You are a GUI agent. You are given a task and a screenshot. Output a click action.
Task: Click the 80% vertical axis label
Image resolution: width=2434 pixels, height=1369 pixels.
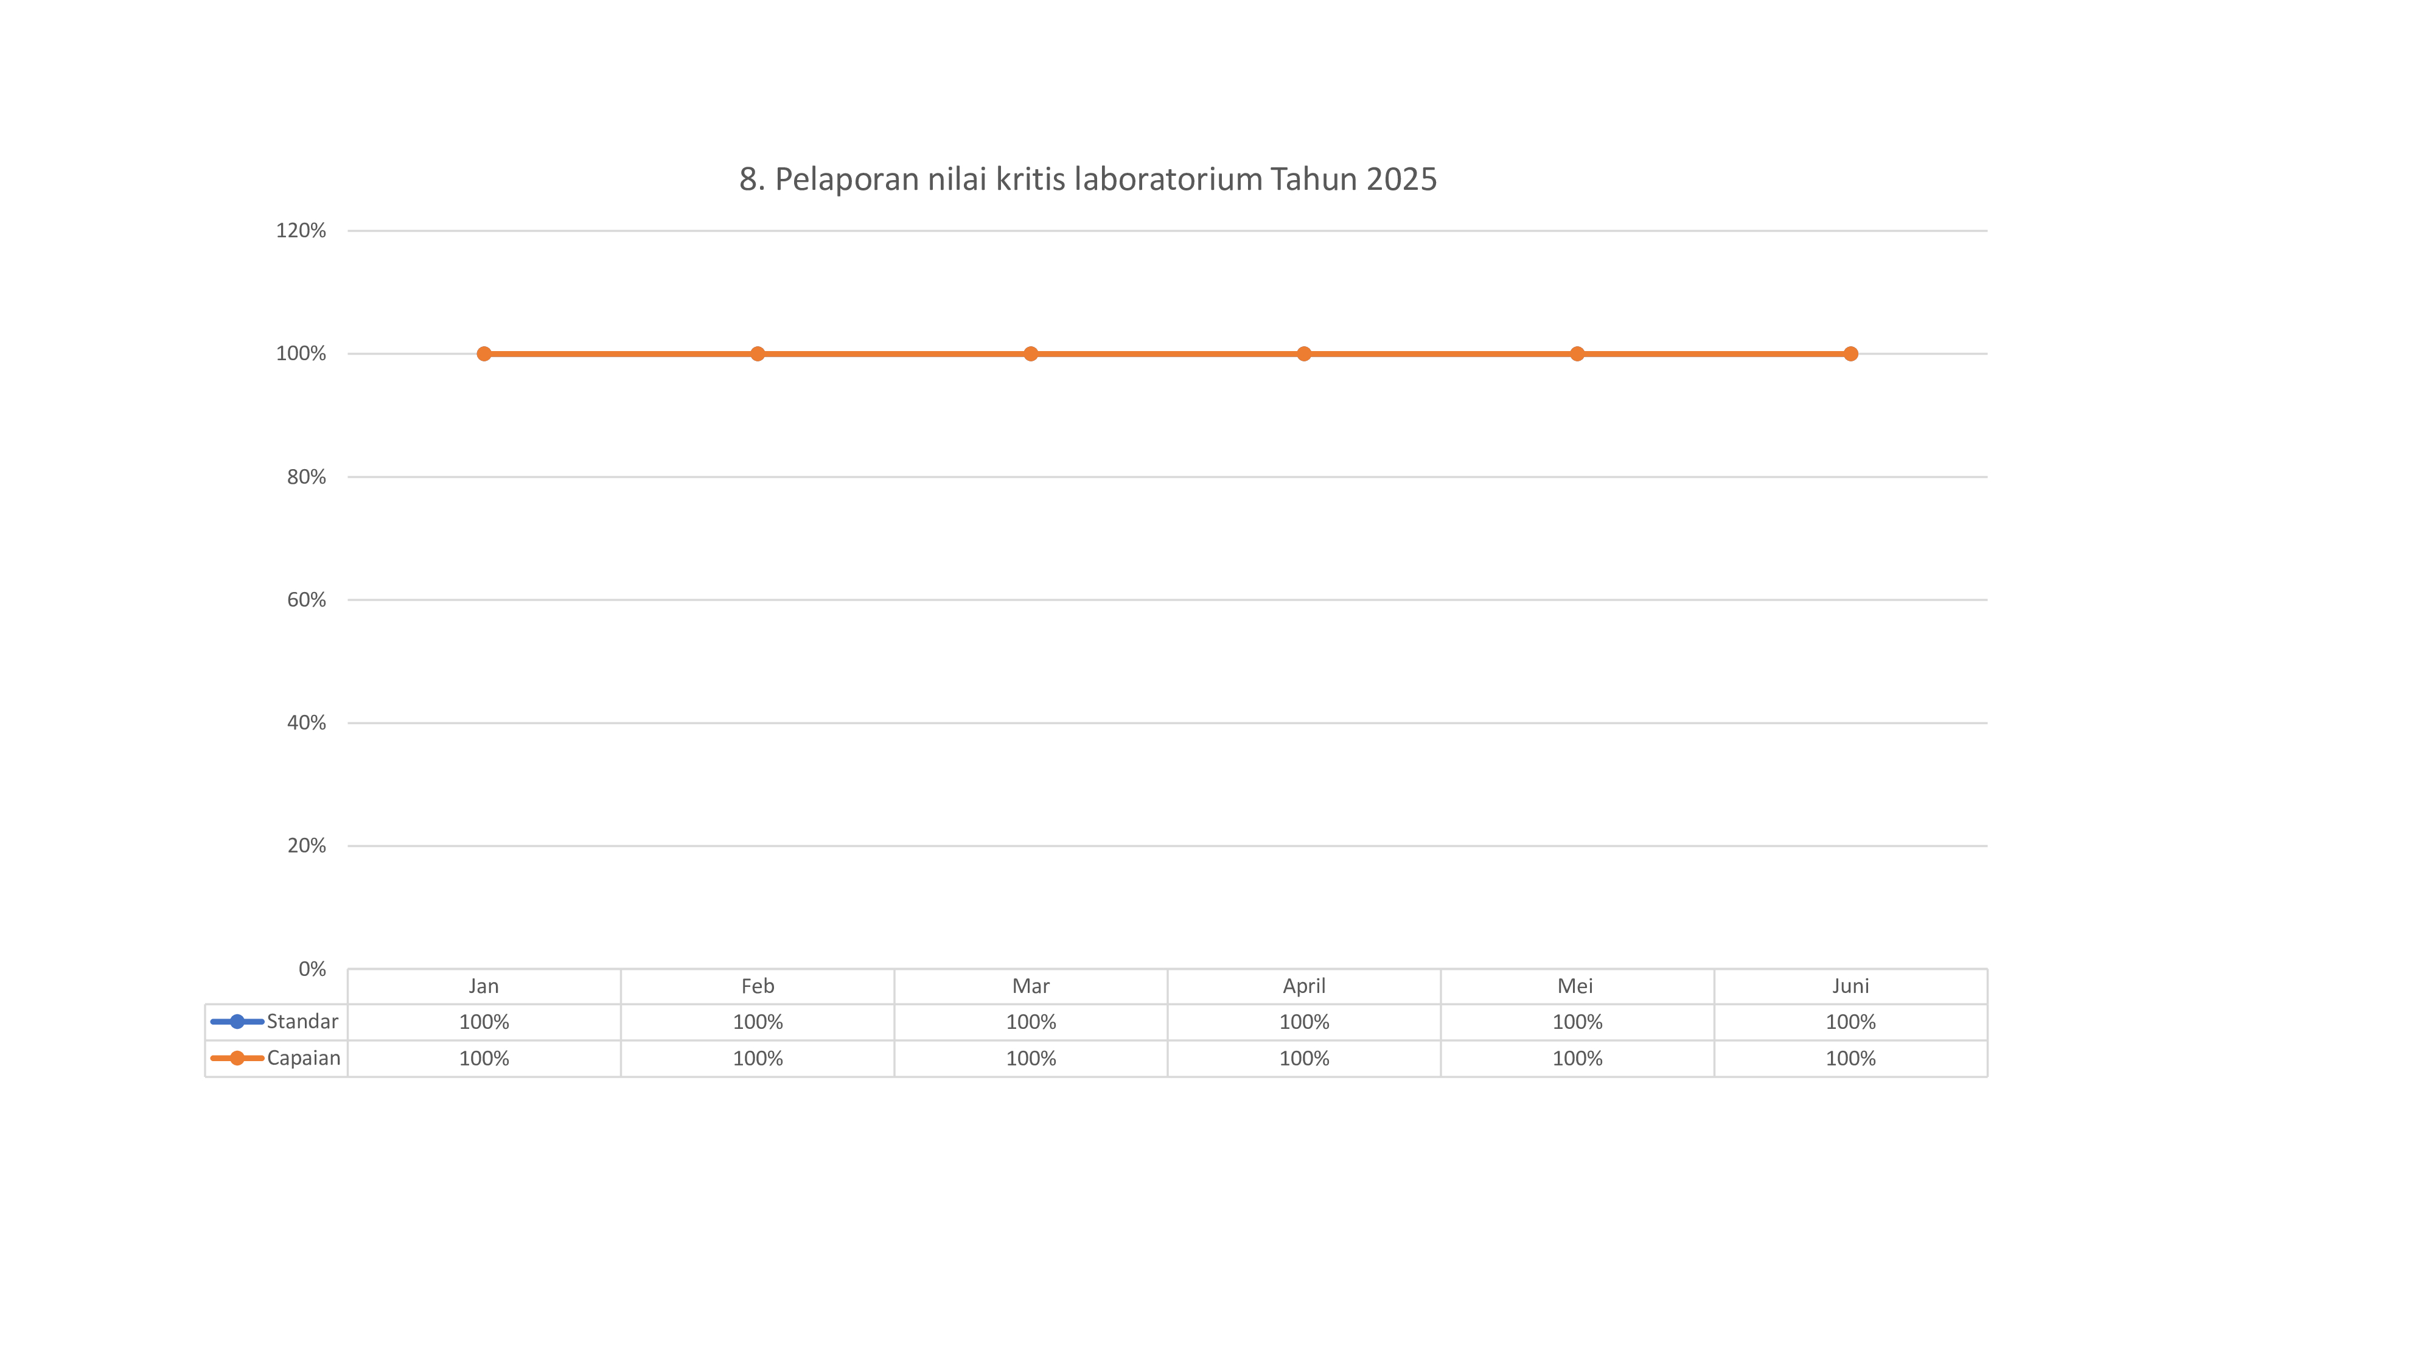tap(306, 477)
